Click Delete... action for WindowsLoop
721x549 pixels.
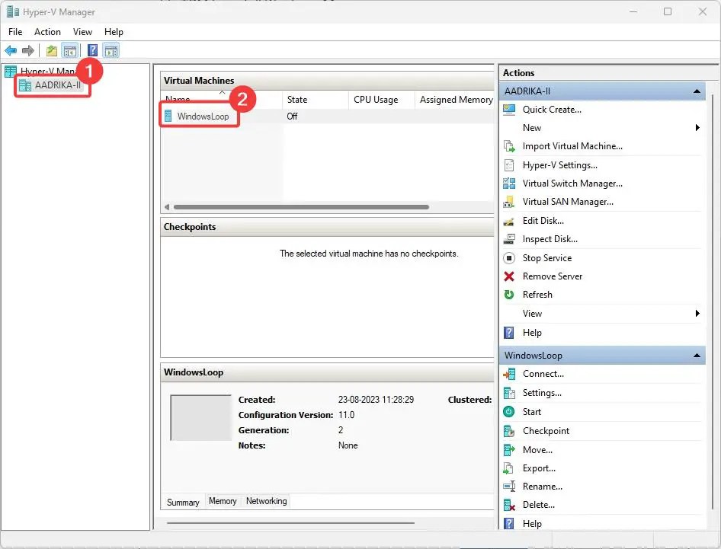(538, 505)
